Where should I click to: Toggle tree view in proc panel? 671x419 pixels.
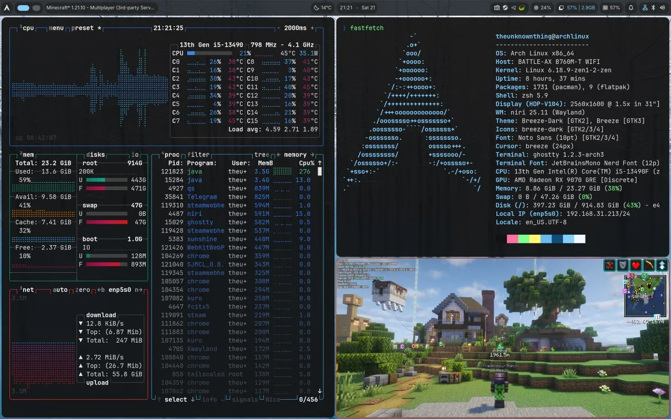click(x=262, y=155)
